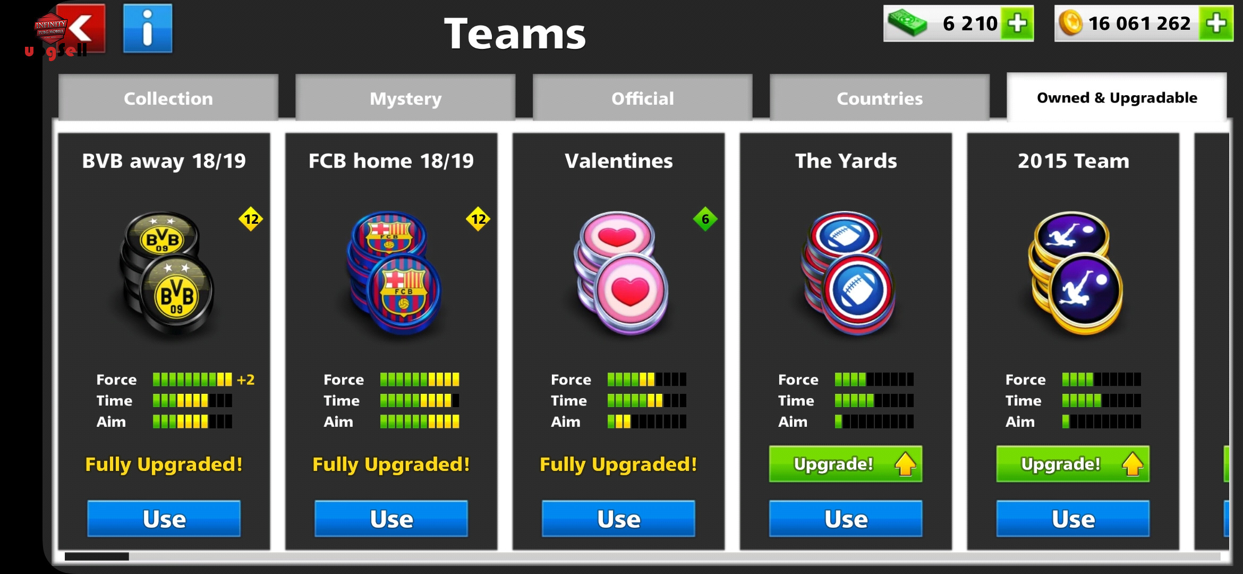
Task: Open the Official tab
Action: (643, 98)
